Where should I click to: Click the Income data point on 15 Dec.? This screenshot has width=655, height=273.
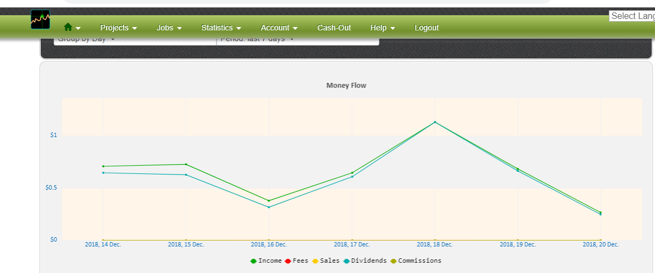click(186, 164)
